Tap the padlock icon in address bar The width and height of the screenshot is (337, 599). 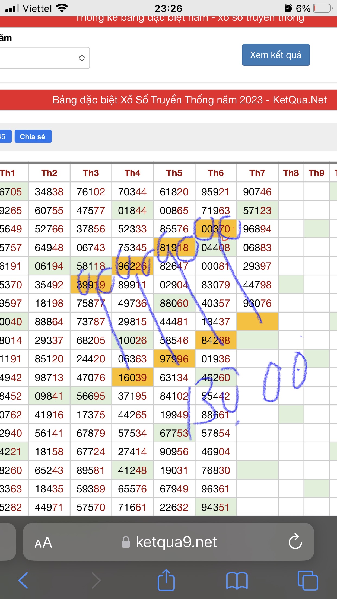tap(126, 542)
